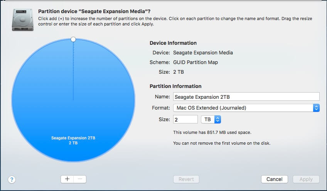The image size is (327, 191).
Task: Click the partition Name text field
Action: coord(246,97)
